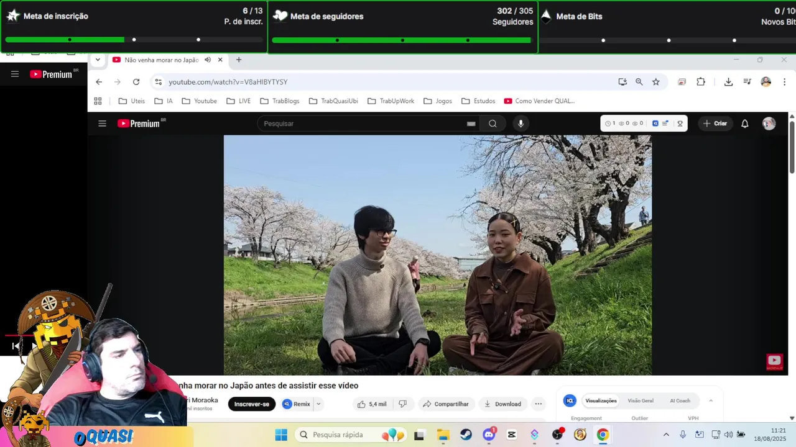Open the IA bookmarks folder

pos(164,101)
